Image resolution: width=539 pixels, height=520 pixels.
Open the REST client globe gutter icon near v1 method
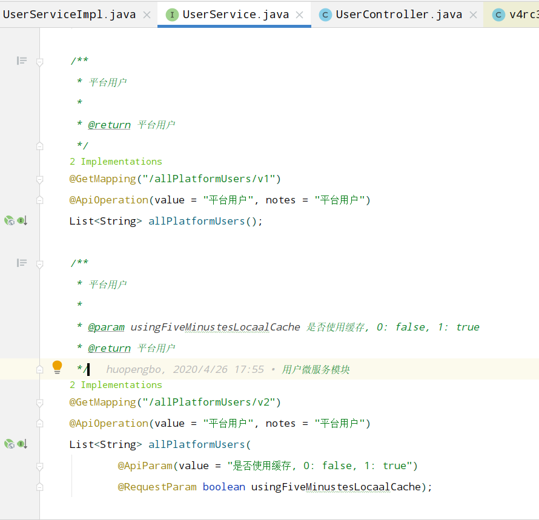9,220
